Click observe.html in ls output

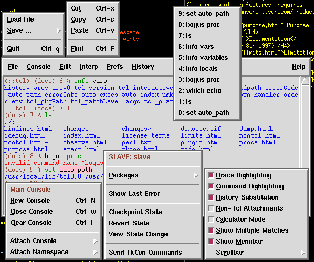85,142
